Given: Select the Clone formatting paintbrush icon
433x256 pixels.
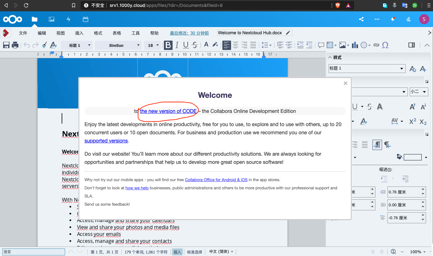Looking at the screenshot, I should pyautogui.click(x=44, y=45).
